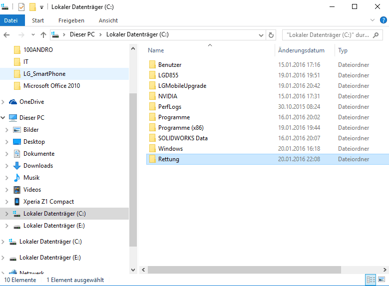
Task: Open the blue Help question mark icon
Action: point(384,20)
